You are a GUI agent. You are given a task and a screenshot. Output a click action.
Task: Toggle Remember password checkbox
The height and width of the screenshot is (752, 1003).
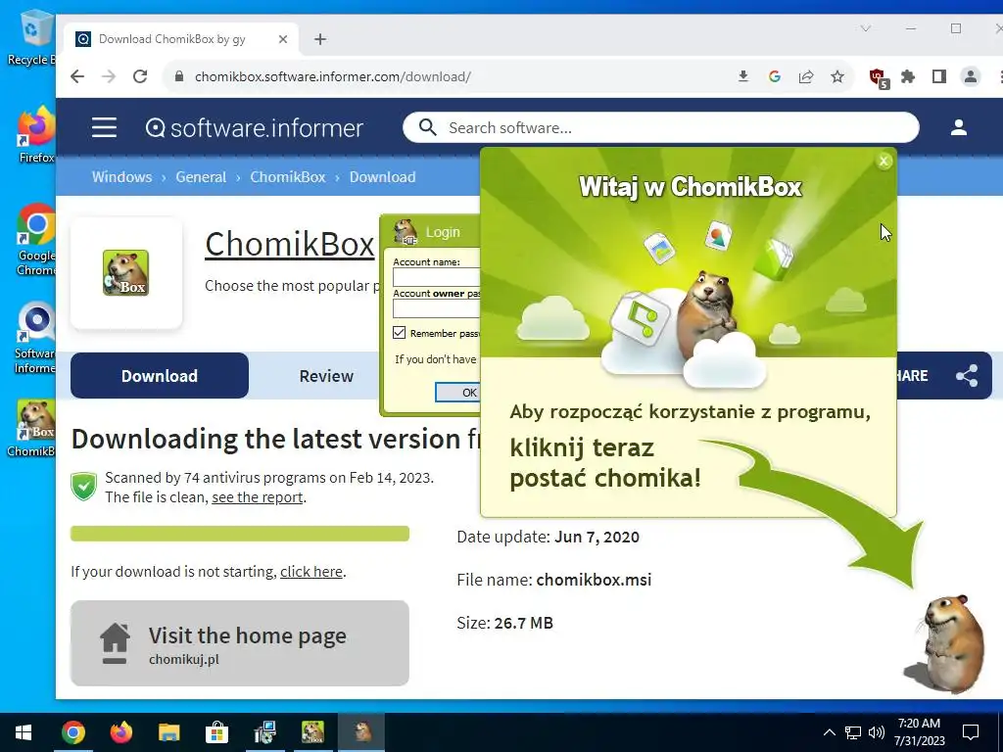click(400, 333)
